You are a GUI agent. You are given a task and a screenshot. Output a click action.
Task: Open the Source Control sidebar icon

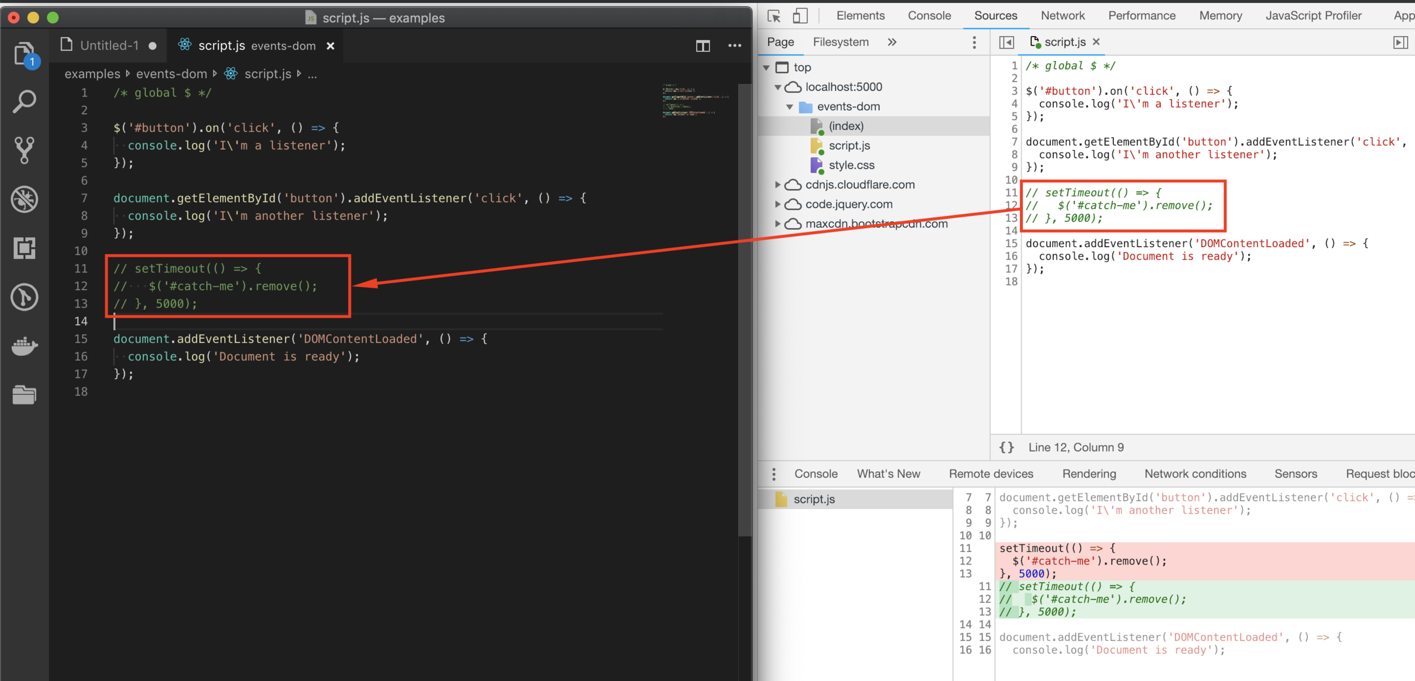point(24,150)
